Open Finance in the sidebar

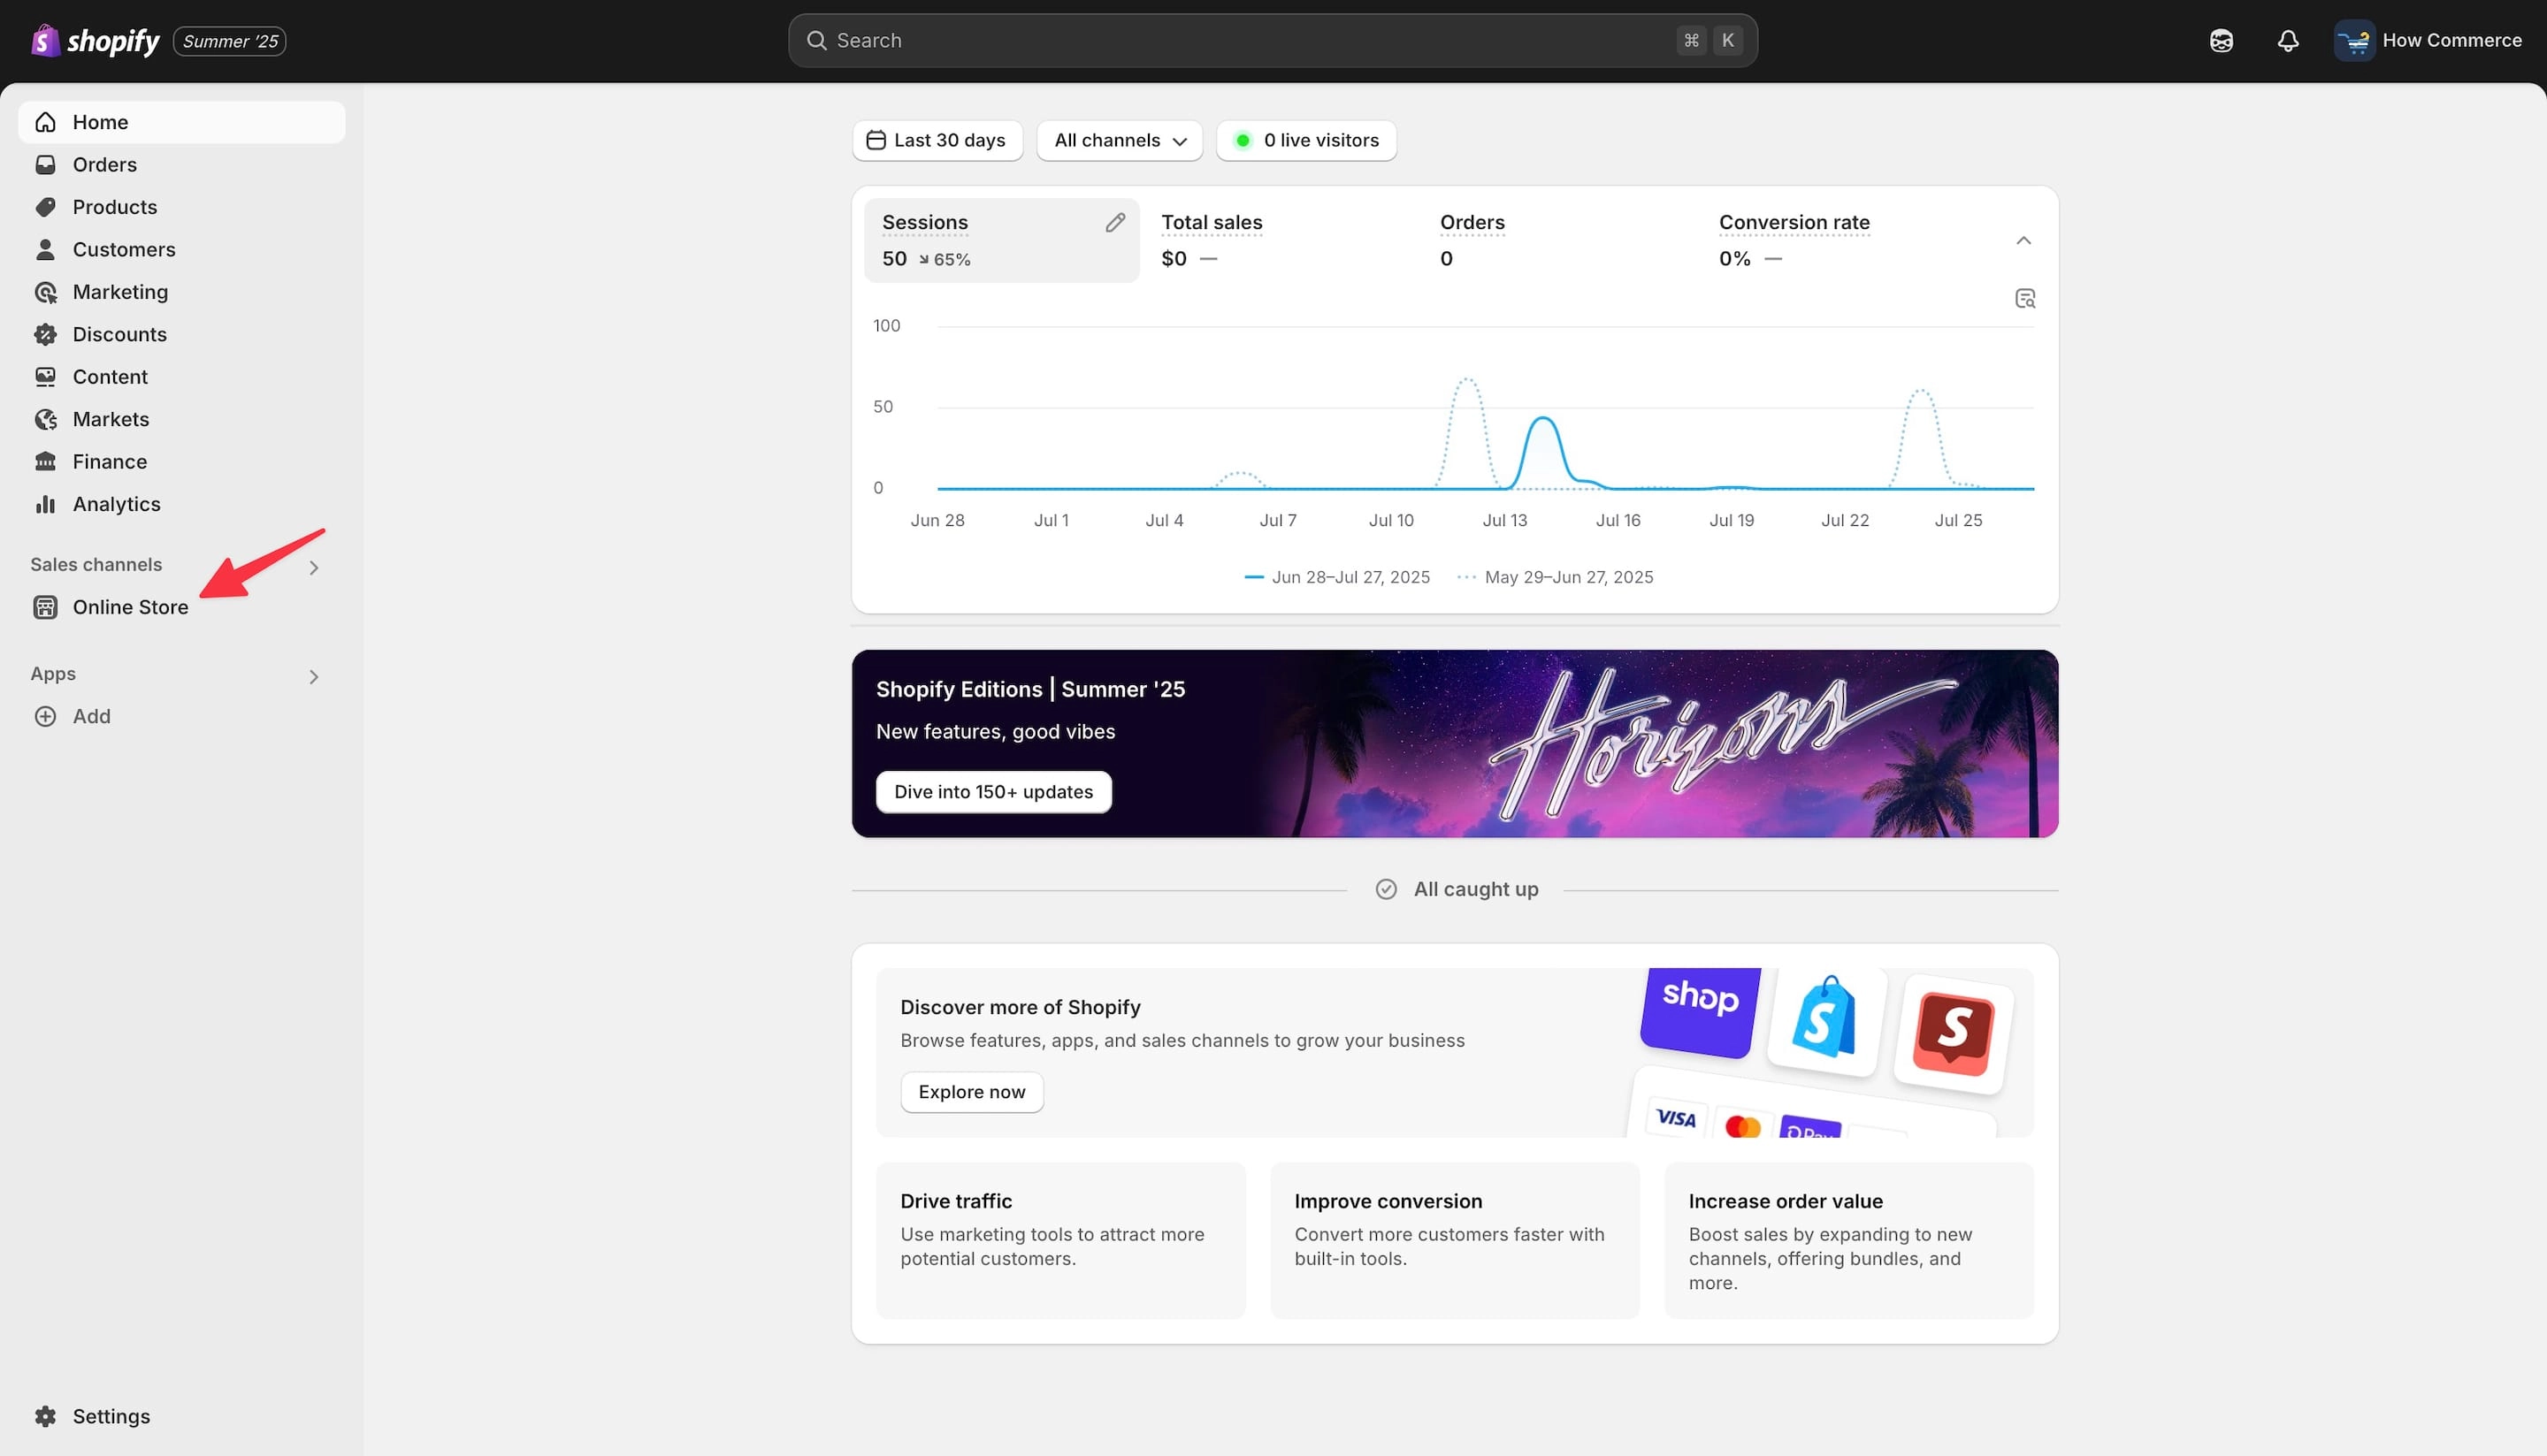pyautogui.click(x=182, y=462)
